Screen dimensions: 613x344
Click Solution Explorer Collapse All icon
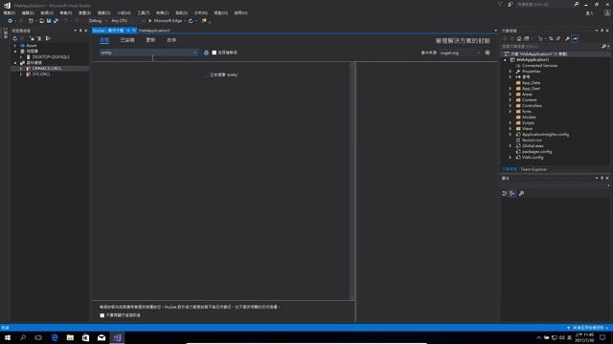coord(558,38)
